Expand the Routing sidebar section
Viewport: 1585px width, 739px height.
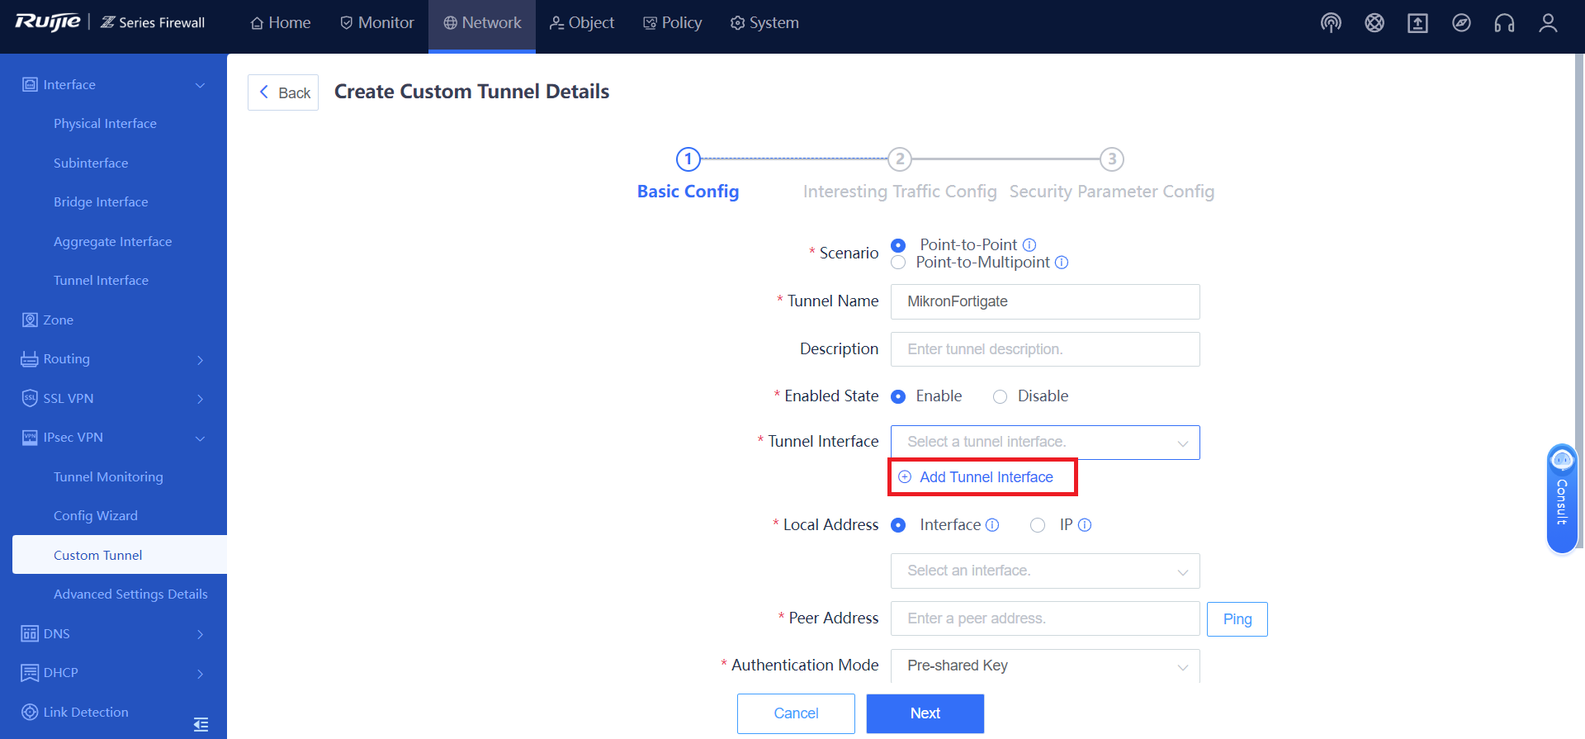(200, 360)
